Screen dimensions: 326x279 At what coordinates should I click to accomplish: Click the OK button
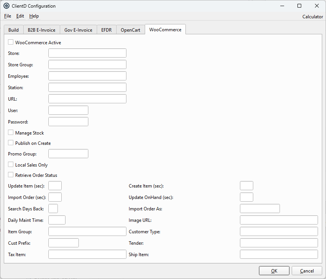(274, 271)
